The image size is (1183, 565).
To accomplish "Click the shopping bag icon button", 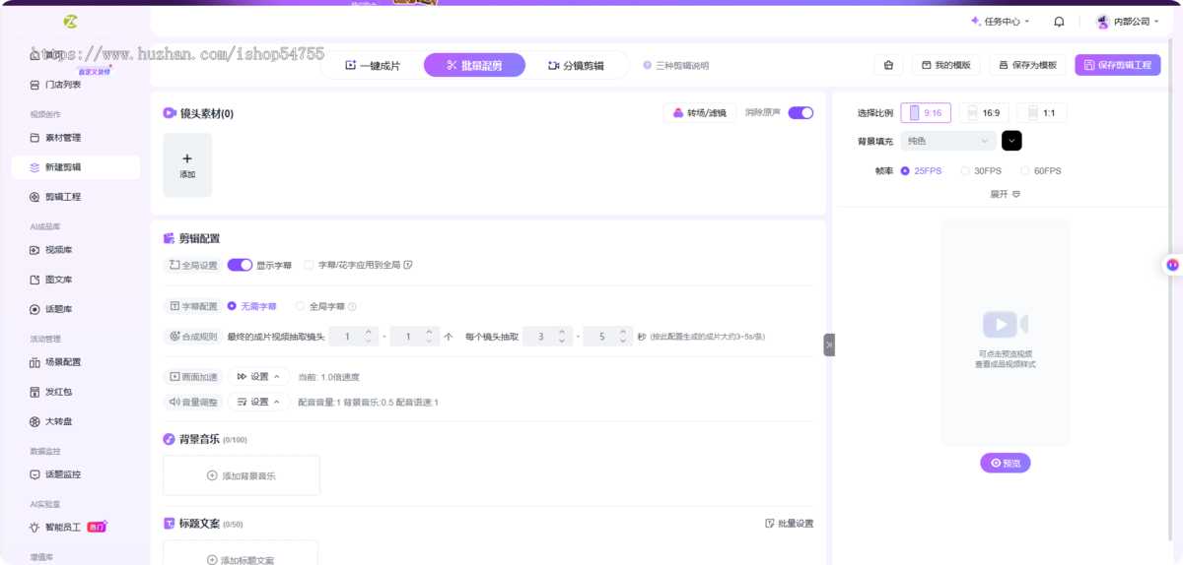I will 888,65.
